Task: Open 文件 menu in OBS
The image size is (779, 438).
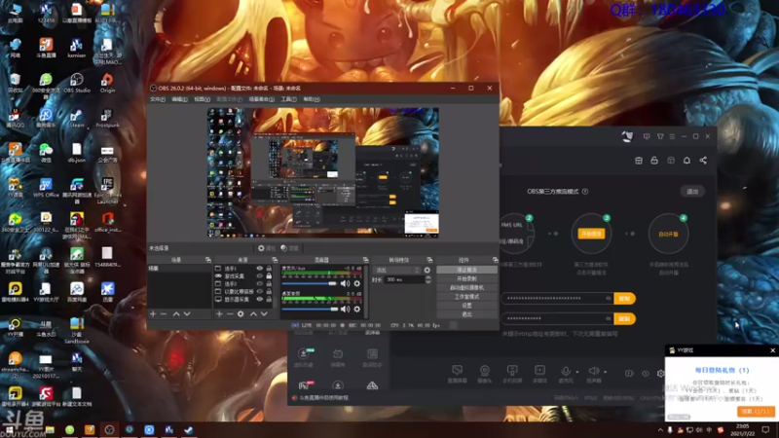Action: 157,99
